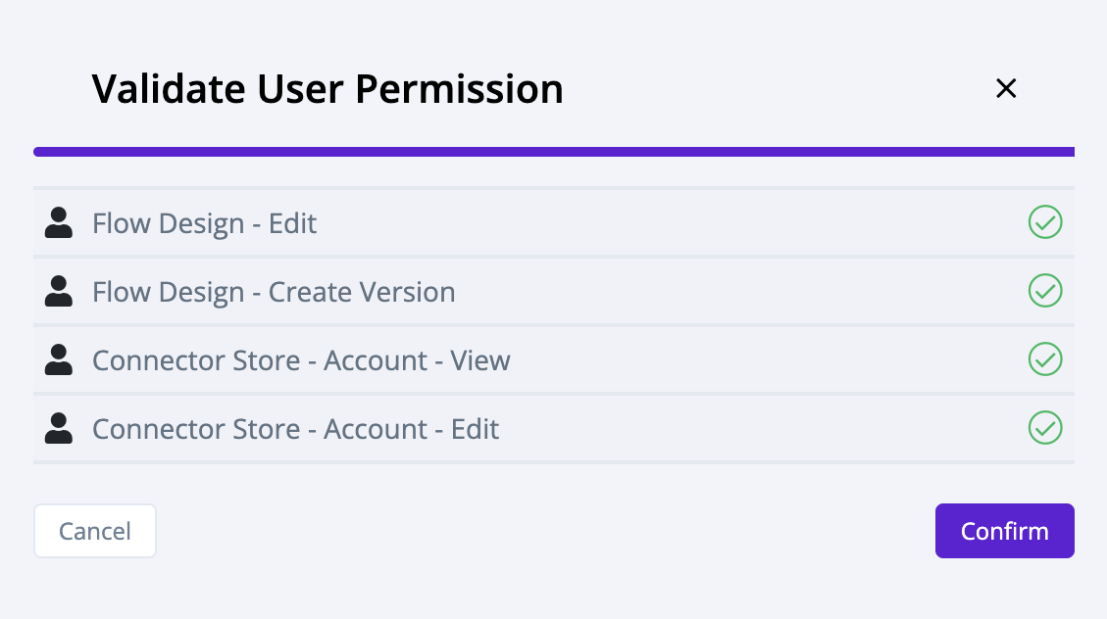The height and width of the screenshot is (619, 1107).
Task: Click the user icon for Connector Store - Account - View
Action: pos(58,359)
